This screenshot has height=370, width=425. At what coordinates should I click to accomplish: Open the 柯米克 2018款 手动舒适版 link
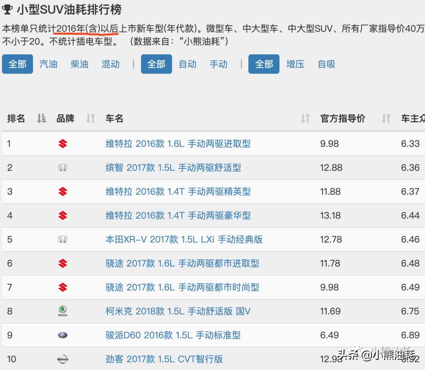(177, 311)
